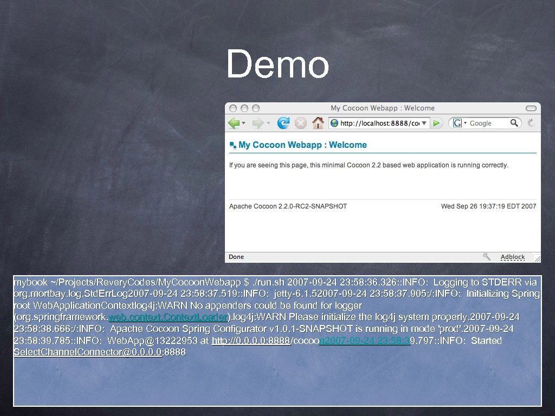Screen dimensions: 555x416
Task: Click the globe site icon in address bar
Action: (x=334, y=123)
